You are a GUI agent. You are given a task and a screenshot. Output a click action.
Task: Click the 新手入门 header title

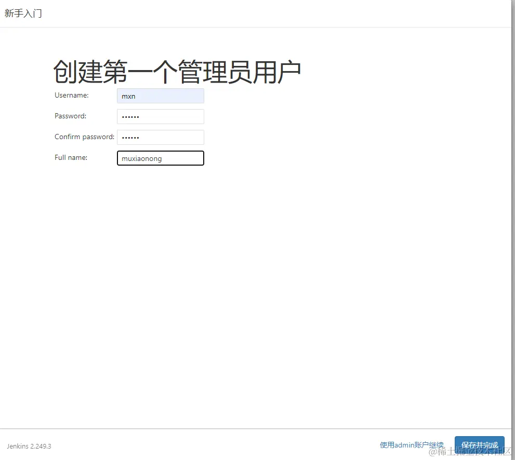[x=23, y=13]
